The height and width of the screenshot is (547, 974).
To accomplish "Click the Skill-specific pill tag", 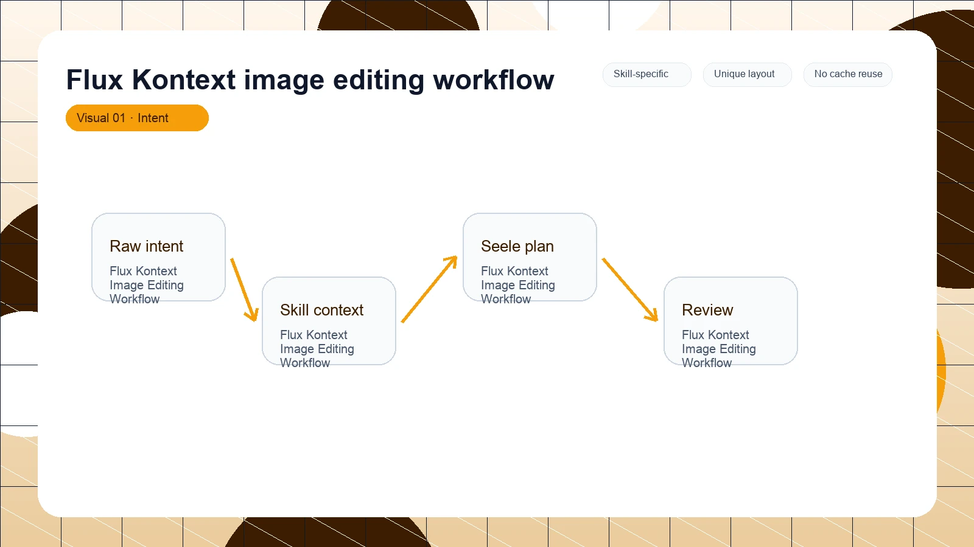I will pyautogui.click(x=647, y=74).
